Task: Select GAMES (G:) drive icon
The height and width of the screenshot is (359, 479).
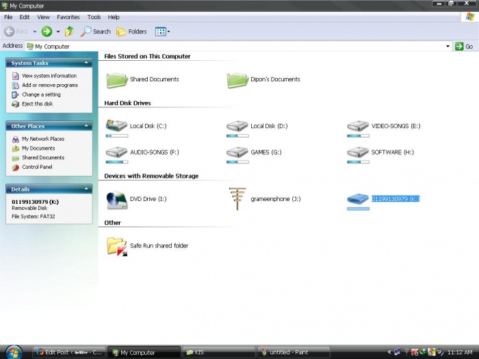Action: click(237, 152)
